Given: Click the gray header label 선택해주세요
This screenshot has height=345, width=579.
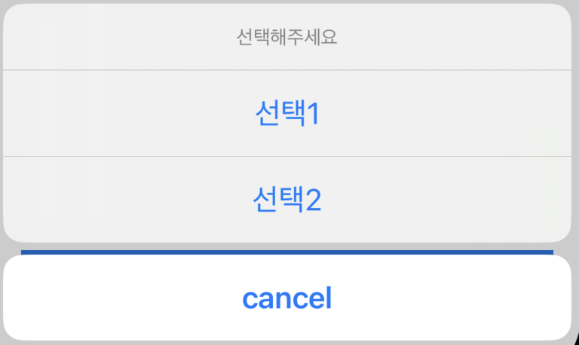Looking at the screenshot, I should point(286,38).
